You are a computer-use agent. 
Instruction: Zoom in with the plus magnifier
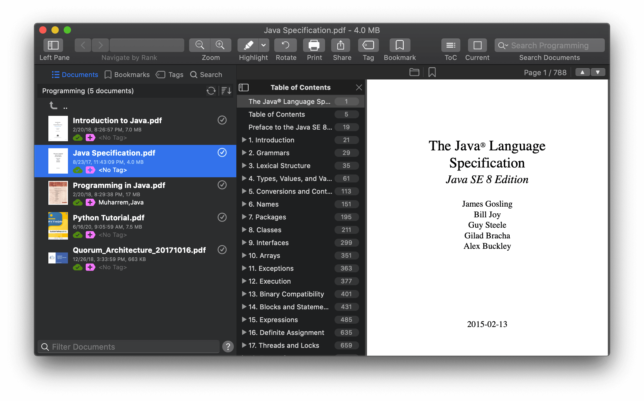[x=220, y=45]
